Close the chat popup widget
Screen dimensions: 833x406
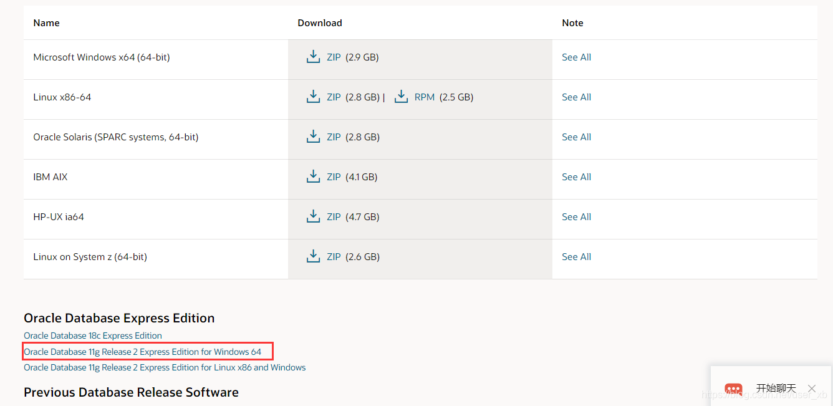811,389
